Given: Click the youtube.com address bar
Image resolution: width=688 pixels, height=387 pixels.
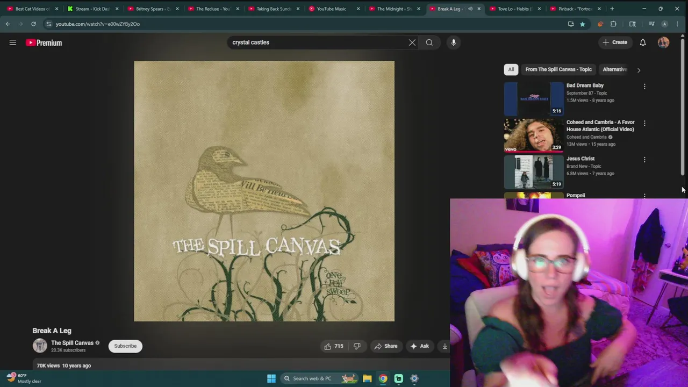Looking at the screenshot, I should pyautogui.click(x=301, y=24).
